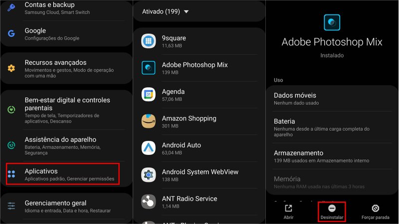Tap the Agenda calendar icon
399x224 pixels.
click(148, 95)
